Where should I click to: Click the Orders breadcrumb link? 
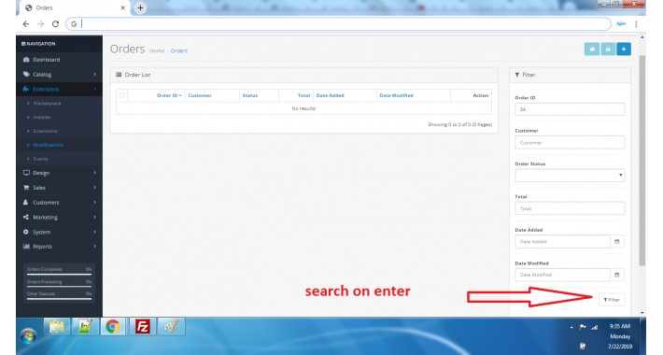pyautogui.click(x=179, y=50)
